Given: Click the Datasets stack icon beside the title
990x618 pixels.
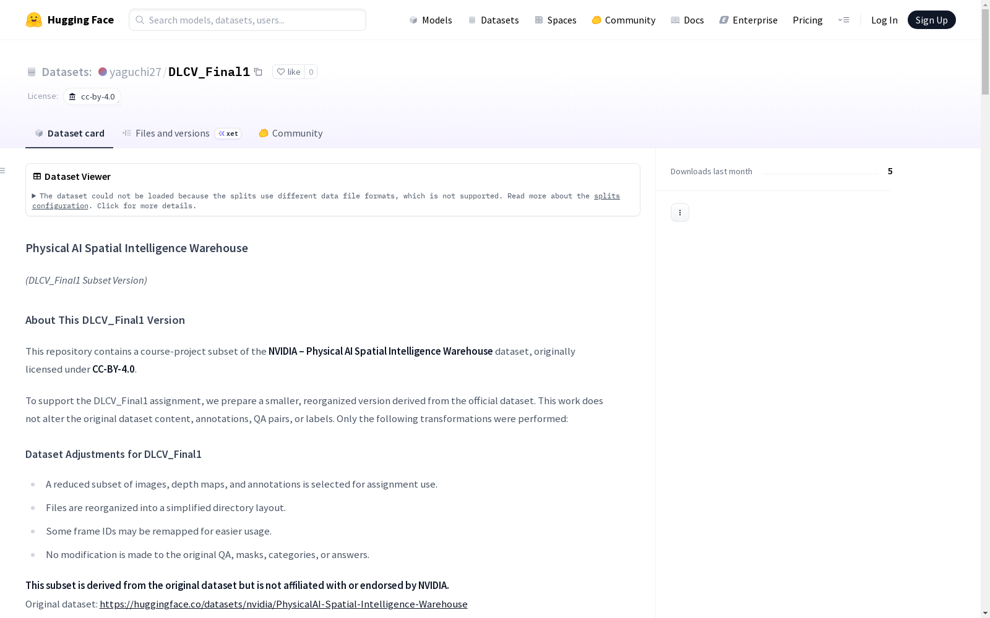Looking at the screenshot, I should point(32,72).
